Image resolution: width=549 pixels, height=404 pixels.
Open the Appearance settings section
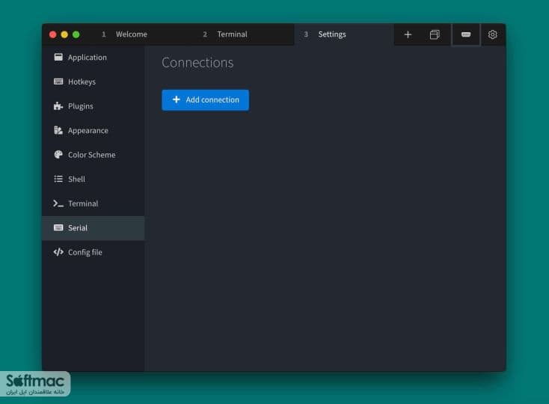click(x=93, y=131)
